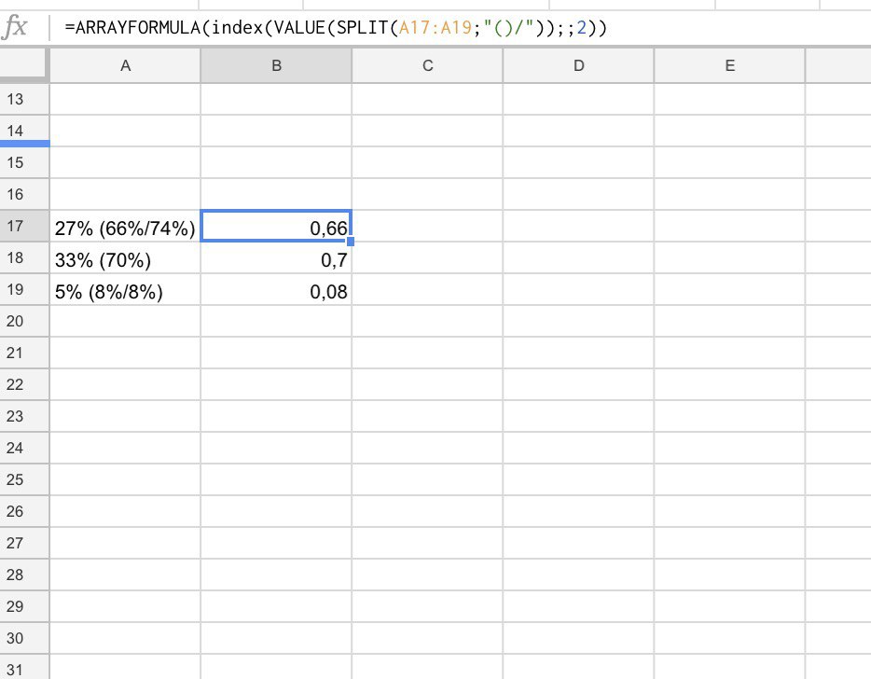This screenshot has width=871, height=679.
Task: Select column C header
Action: click(x=427, y=65)
